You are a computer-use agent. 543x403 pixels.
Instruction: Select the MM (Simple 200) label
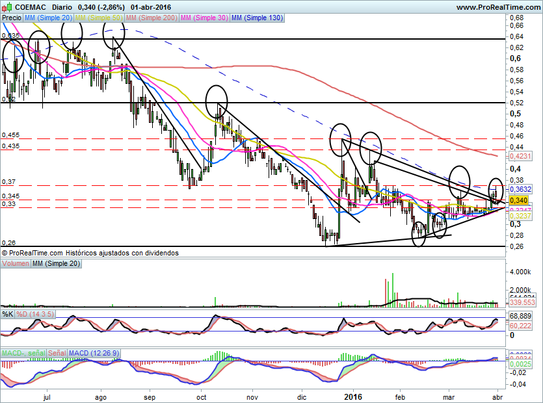[152, 18]
